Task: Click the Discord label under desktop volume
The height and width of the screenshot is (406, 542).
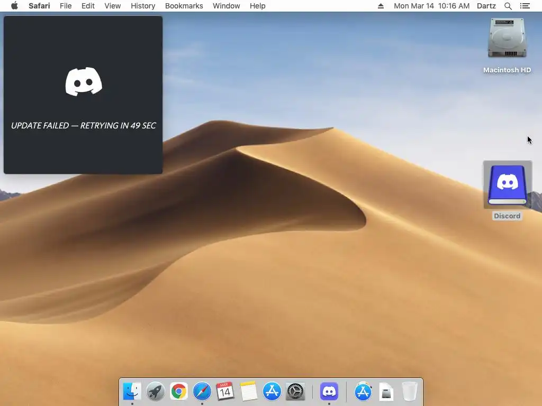Action: [507, 216]
